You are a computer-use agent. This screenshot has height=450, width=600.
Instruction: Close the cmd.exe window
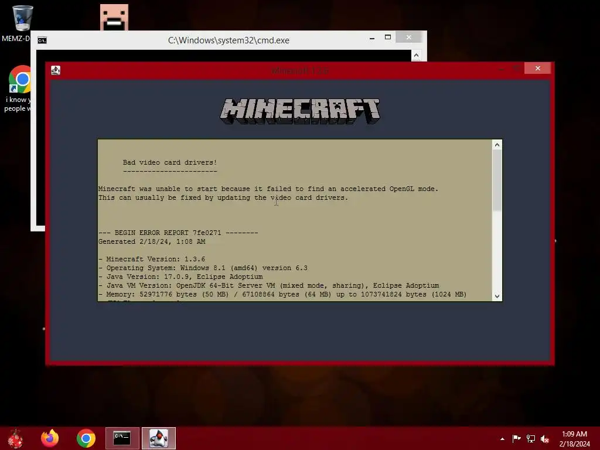tap(408, 37)
